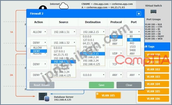This screenshot has width=172, height=105.
Task: Click the green Save button
Action: pyautogui.click(x=101, y=85)
